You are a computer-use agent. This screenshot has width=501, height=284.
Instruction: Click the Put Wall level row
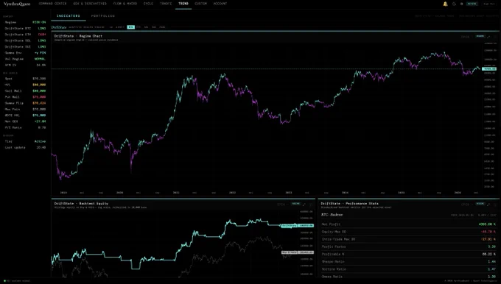25,97
